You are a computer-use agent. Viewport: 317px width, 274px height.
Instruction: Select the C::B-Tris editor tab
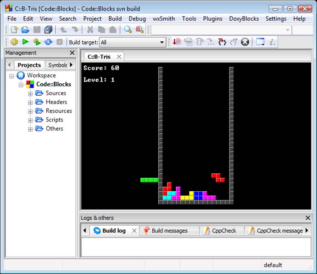99,57
